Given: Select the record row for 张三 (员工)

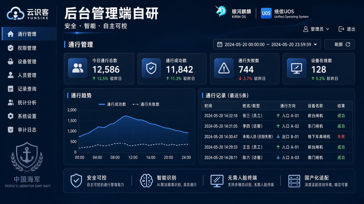Looking at the screenshot, I should (x=277, y=116).
